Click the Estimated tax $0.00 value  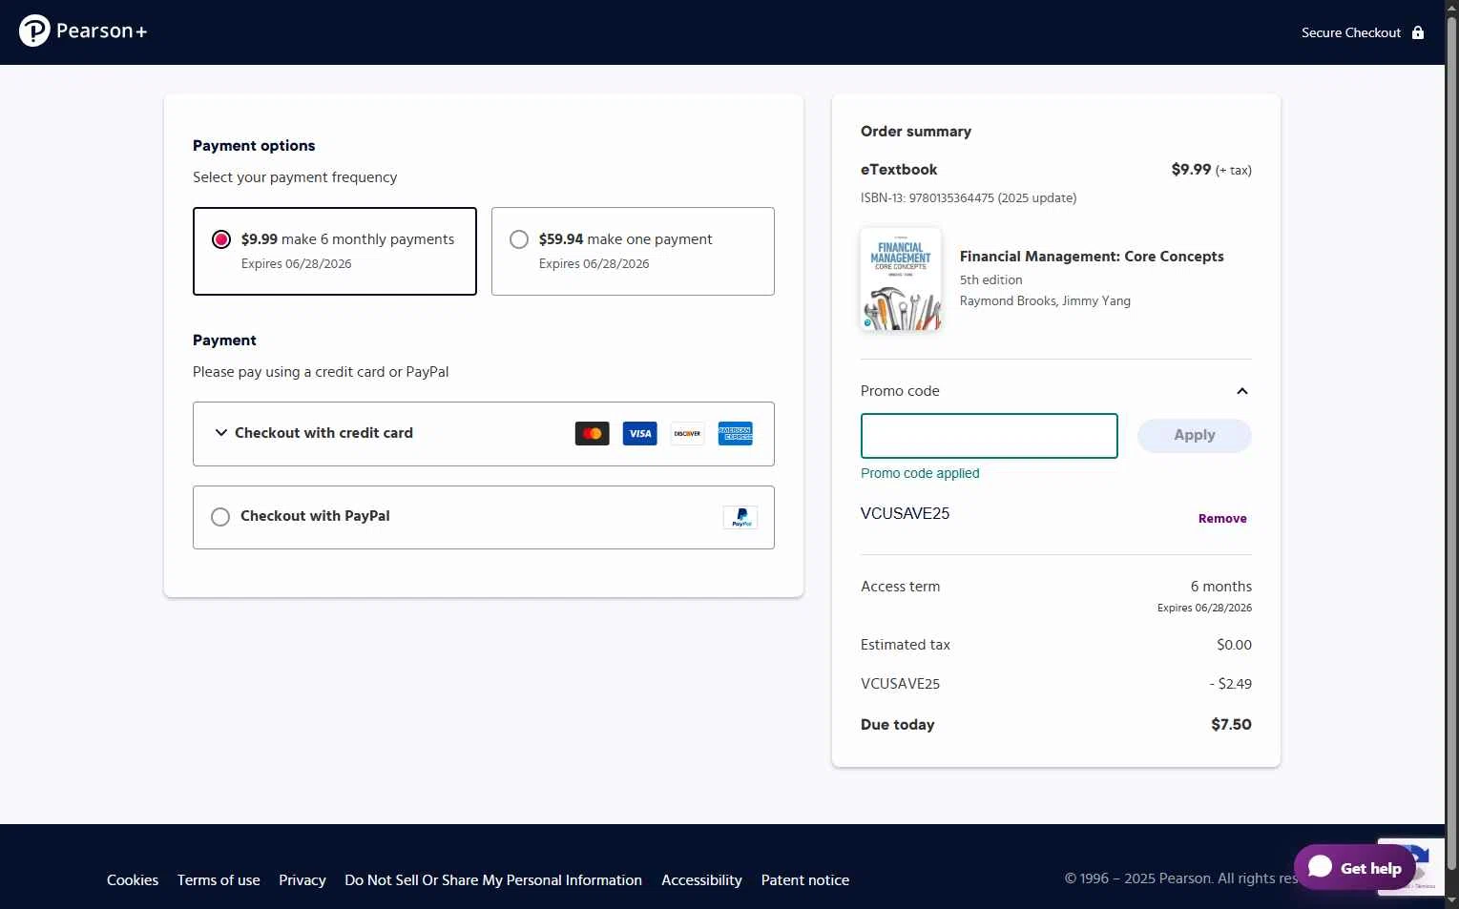click(1234, 645)
